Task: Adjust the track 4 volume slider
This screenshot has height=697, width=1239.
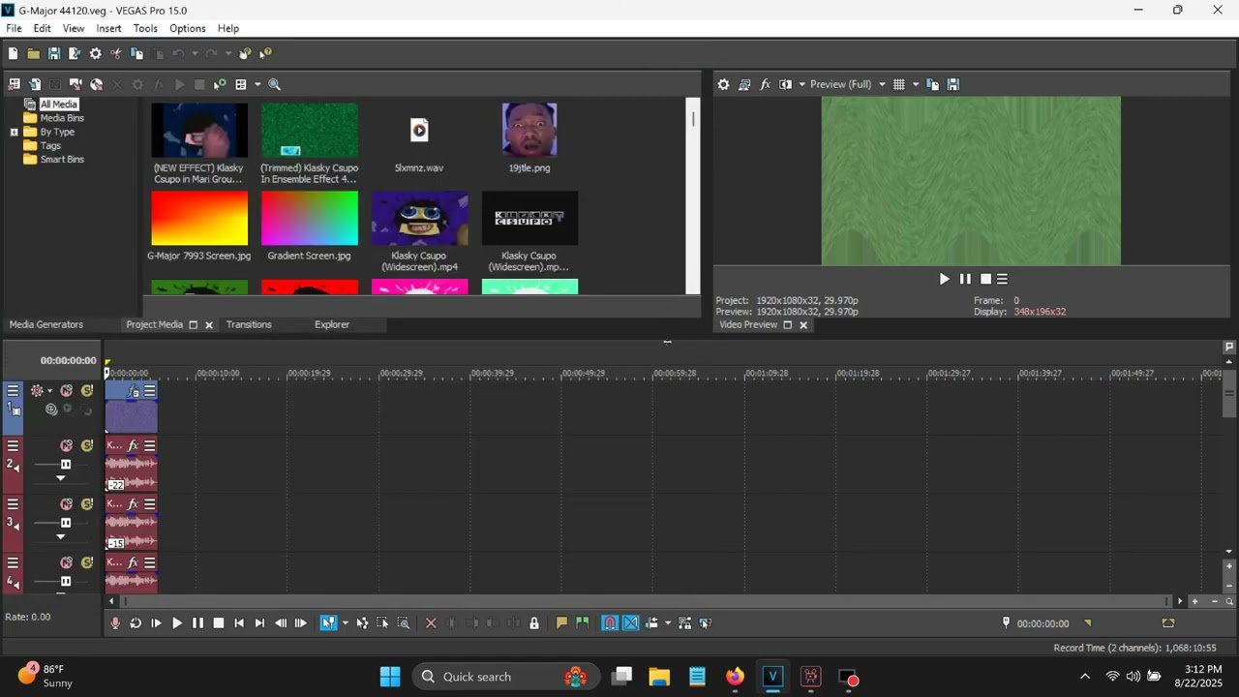Action: [x=66, y=581]
